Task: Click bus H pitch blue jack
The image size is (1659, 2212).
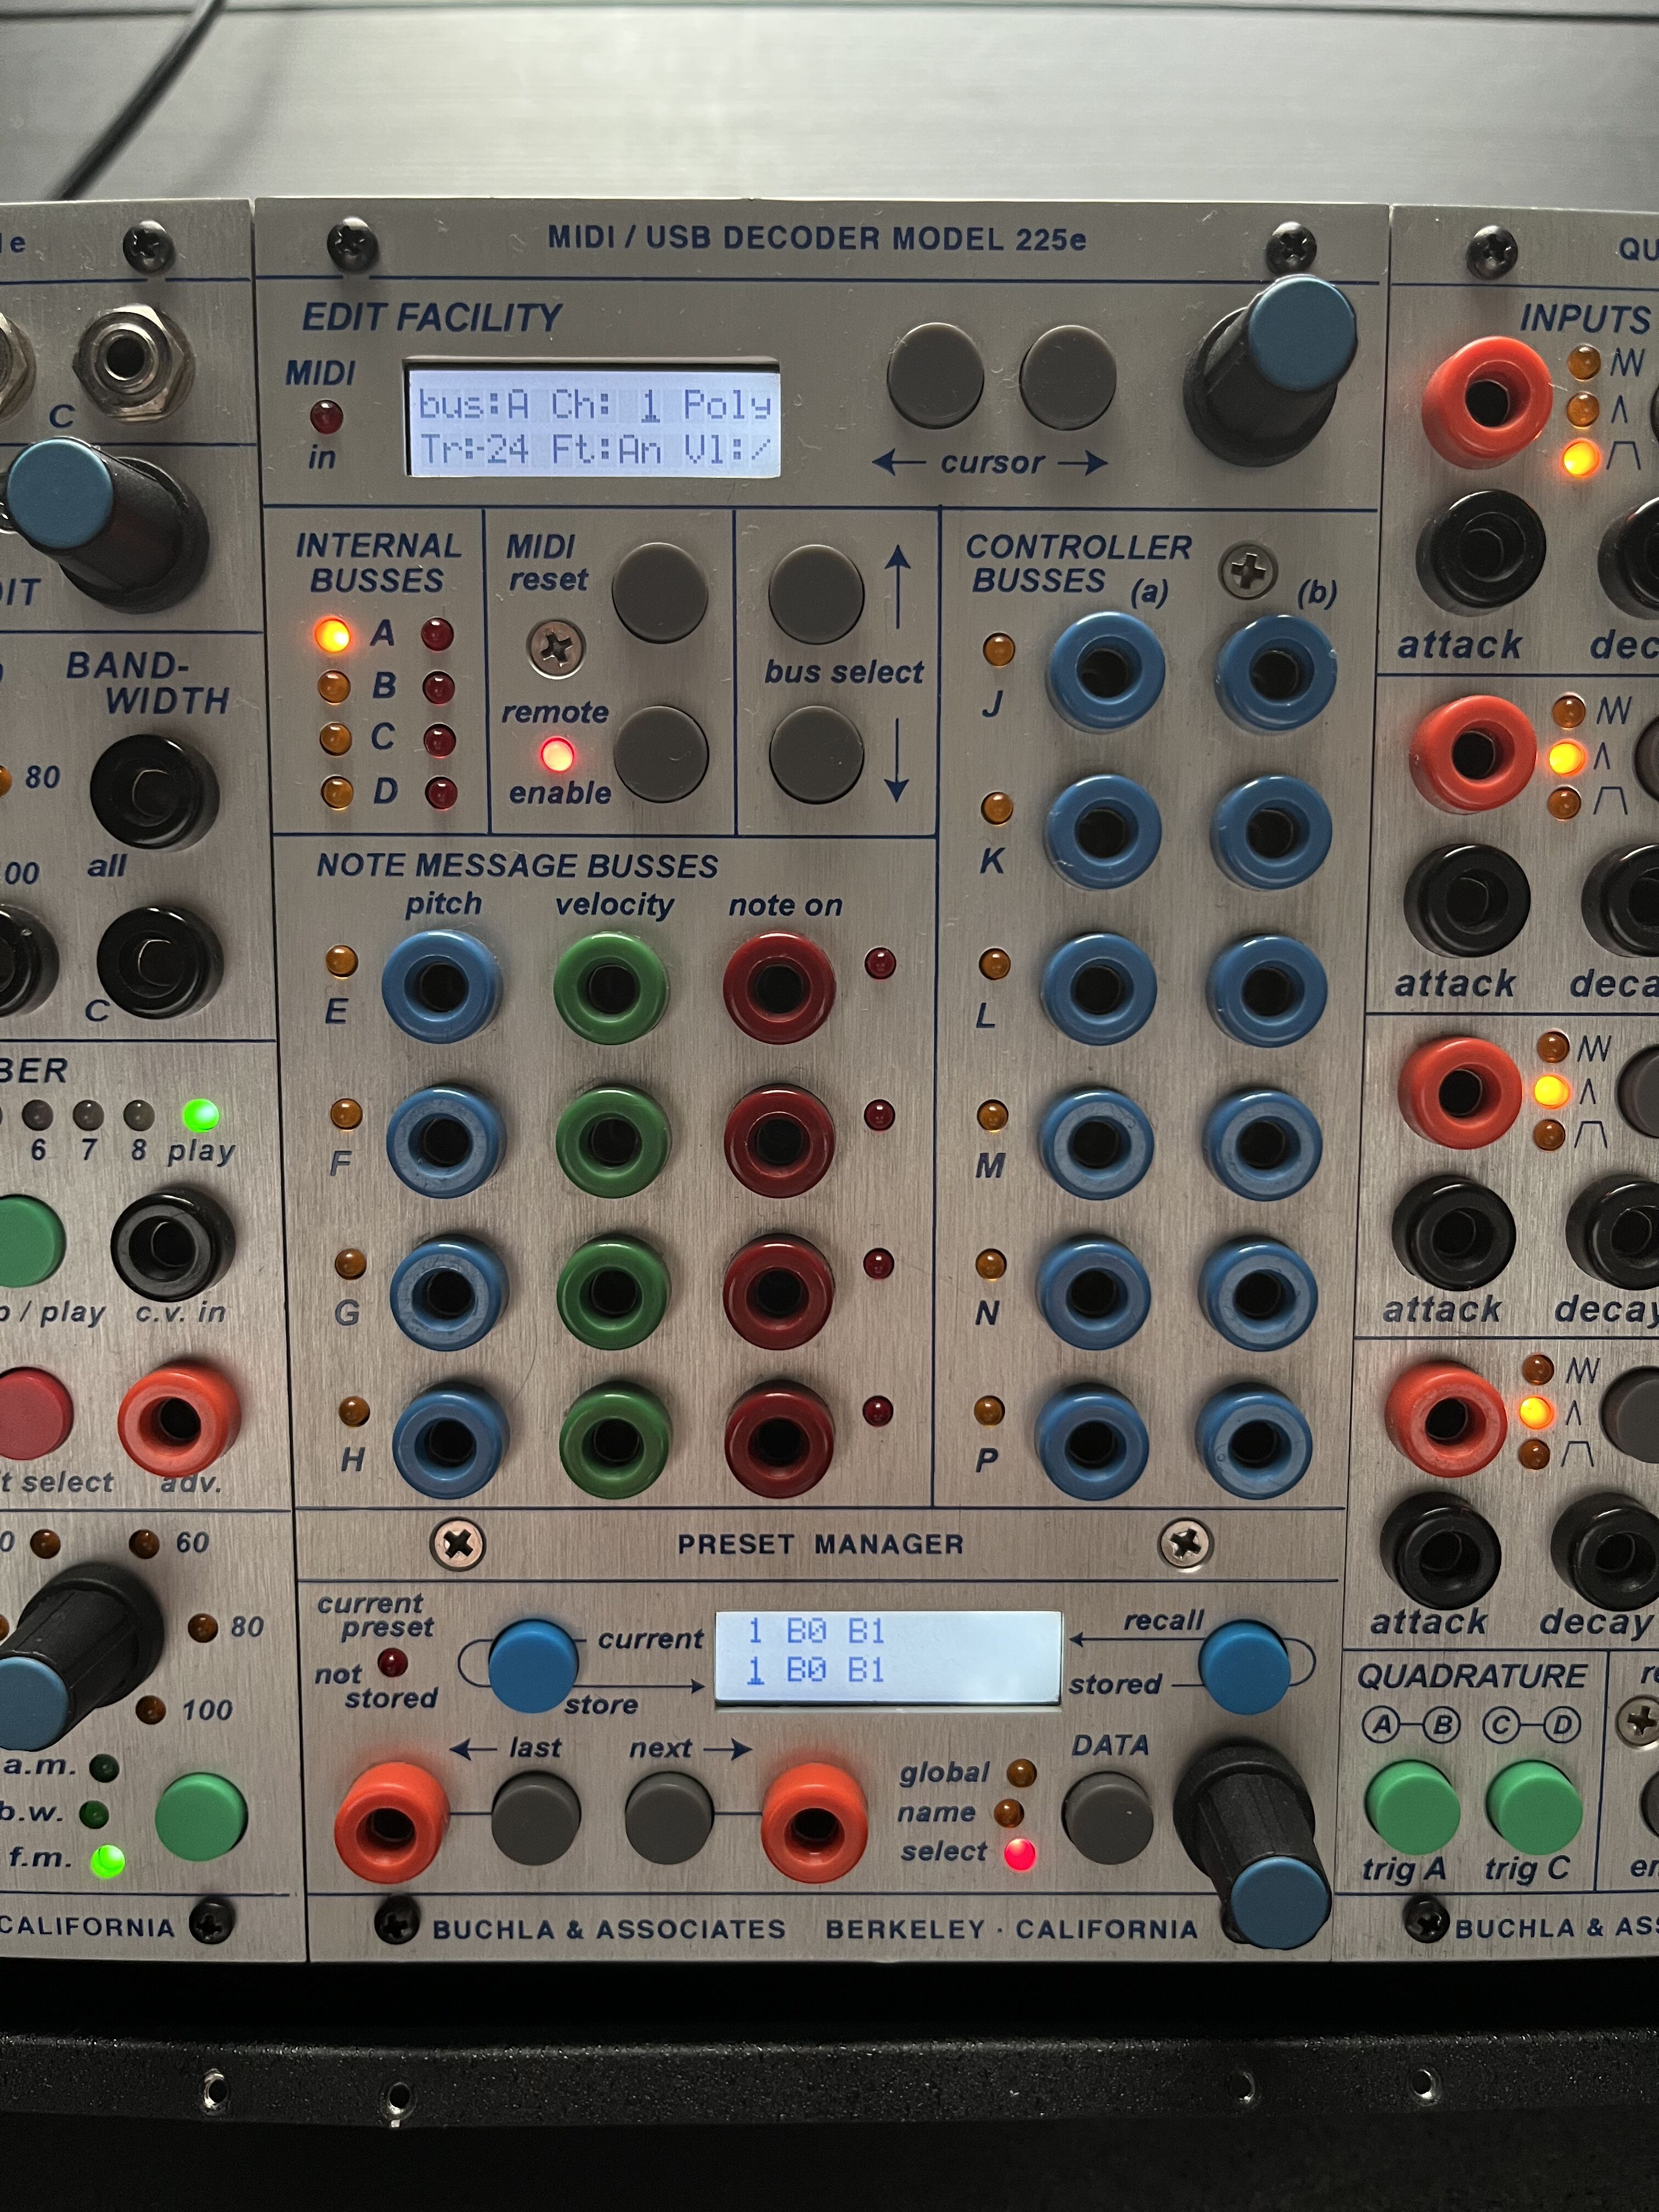Action: tap(451, 1441)
